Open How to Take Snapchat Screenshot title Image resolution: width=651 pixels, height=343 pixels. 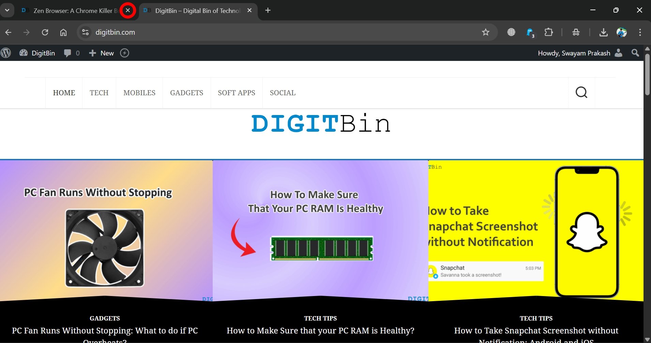coord(536,335)
